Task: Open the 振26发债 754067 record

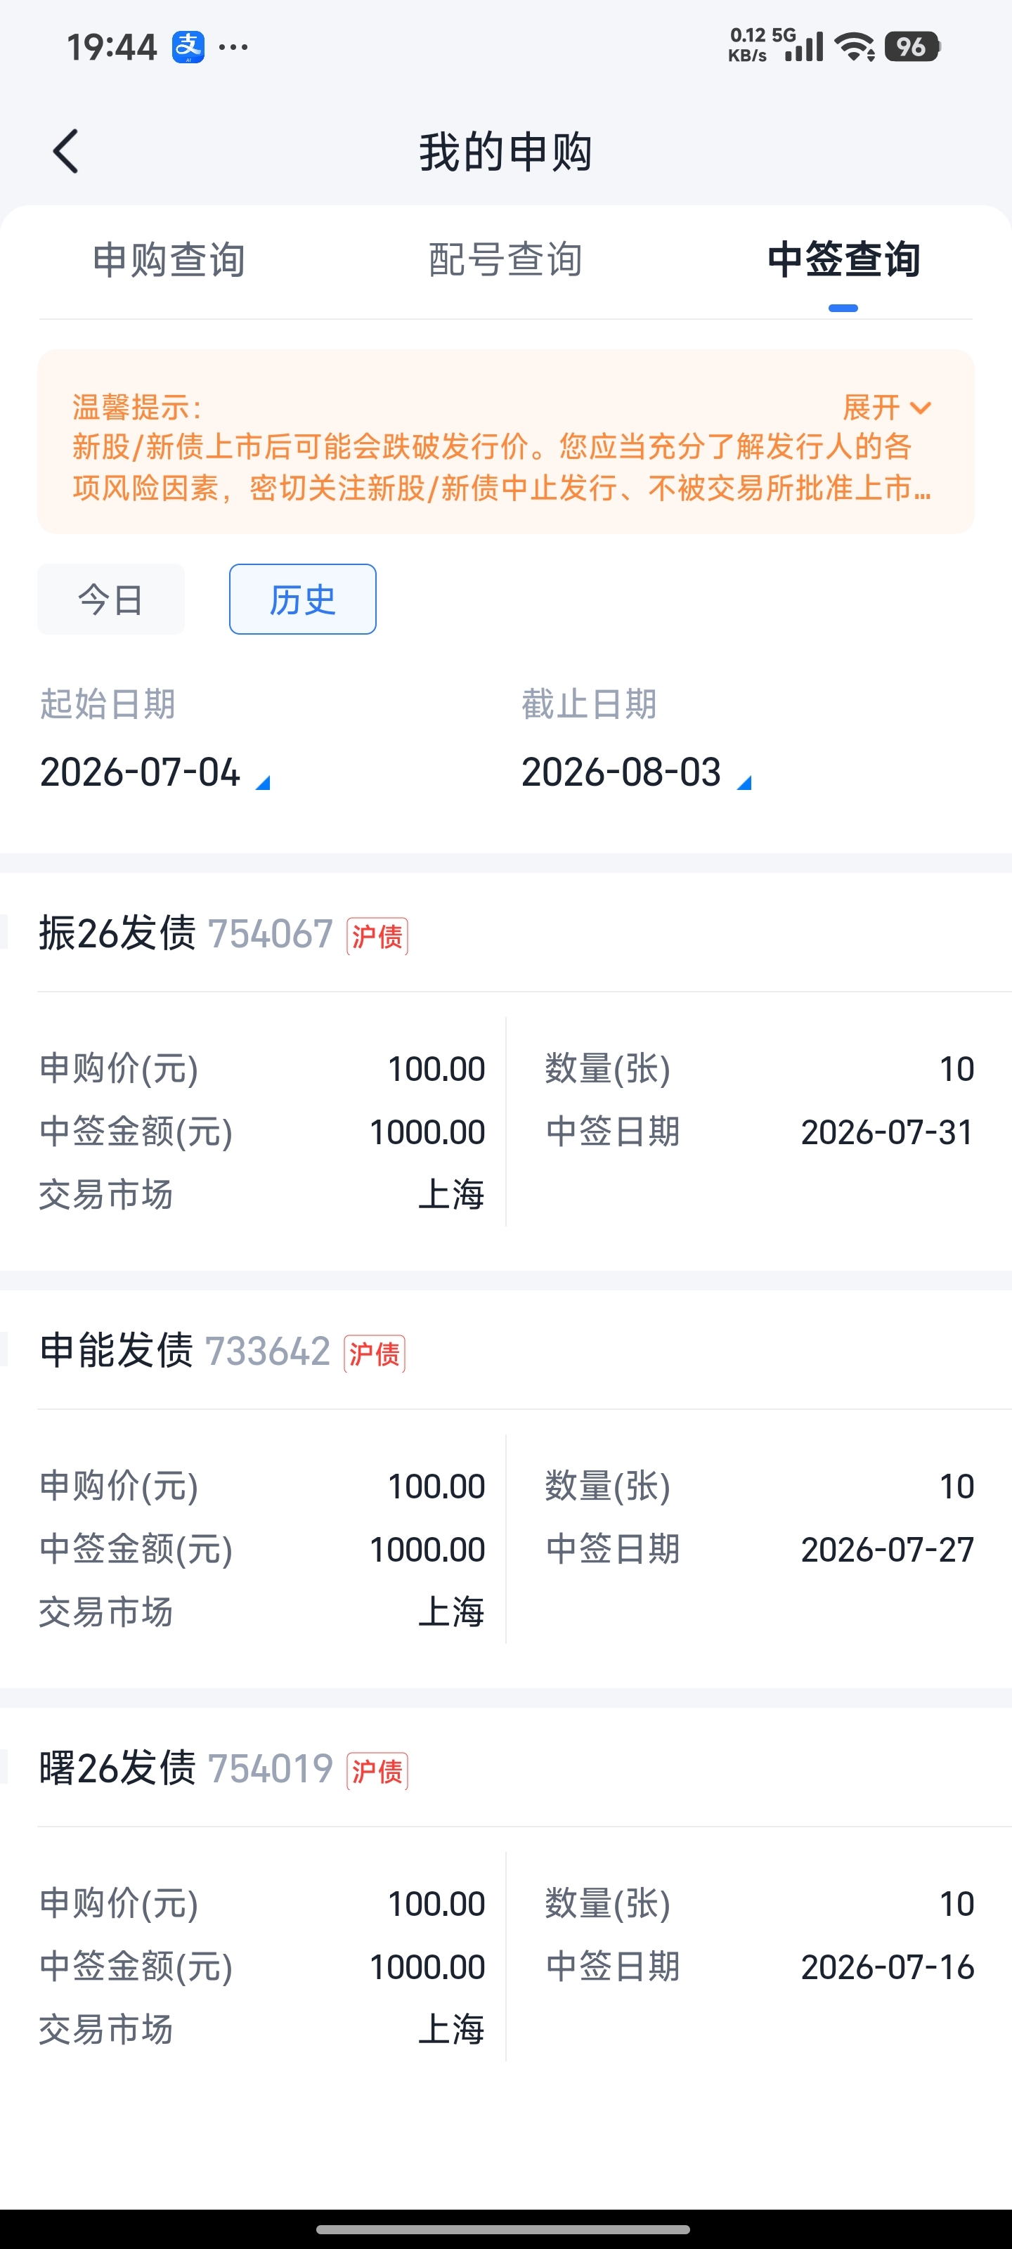Action: tap(507, 1071)
